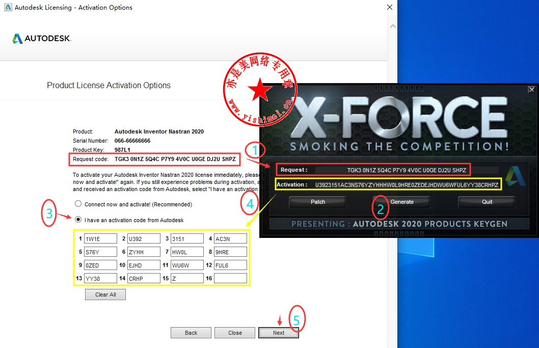Screen dimensions: 539x348
Task: Click Next to continue activation
Action: [x=279, y=333]
